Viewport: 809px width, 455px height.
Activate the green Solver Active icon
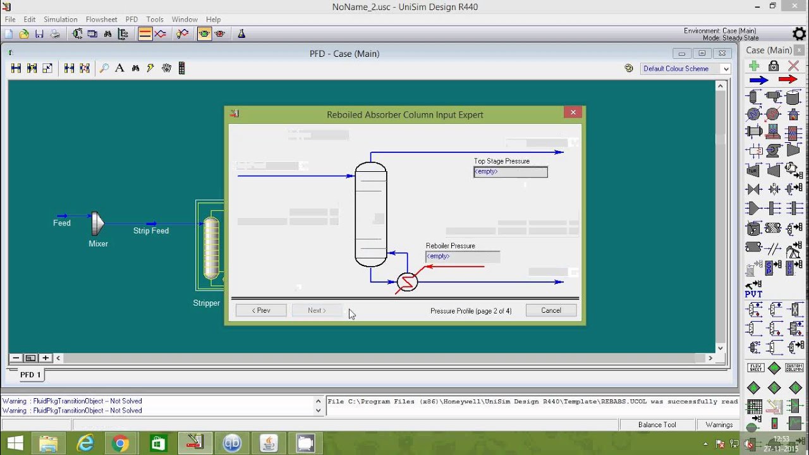[x=204, y=34]
